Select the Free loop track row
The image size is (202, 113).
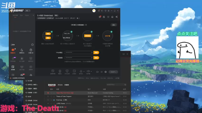point(87,100)
